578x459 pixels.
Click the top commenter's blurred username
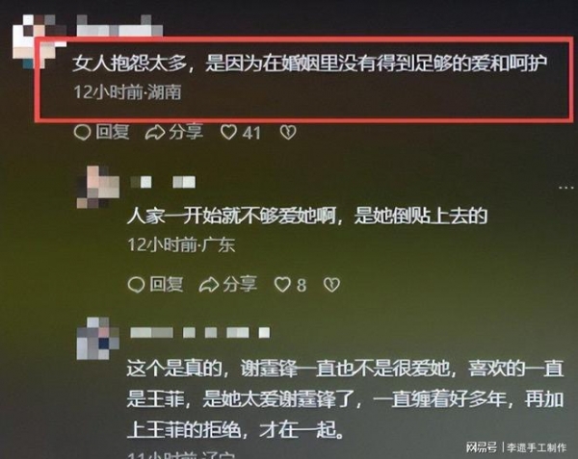coord(119,25)
